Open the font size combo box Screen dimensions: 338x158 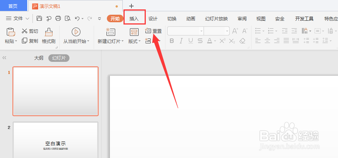point(216,31)
